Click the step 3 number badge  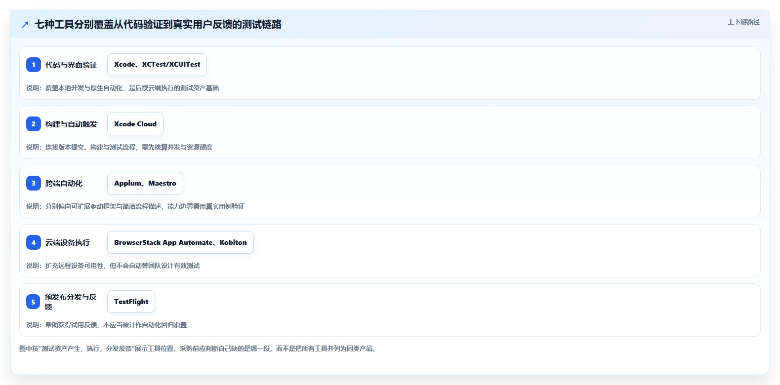(34, 183)
